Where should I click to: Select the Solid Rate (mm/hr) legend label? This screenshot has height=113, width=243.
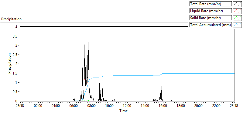(210, 18)
